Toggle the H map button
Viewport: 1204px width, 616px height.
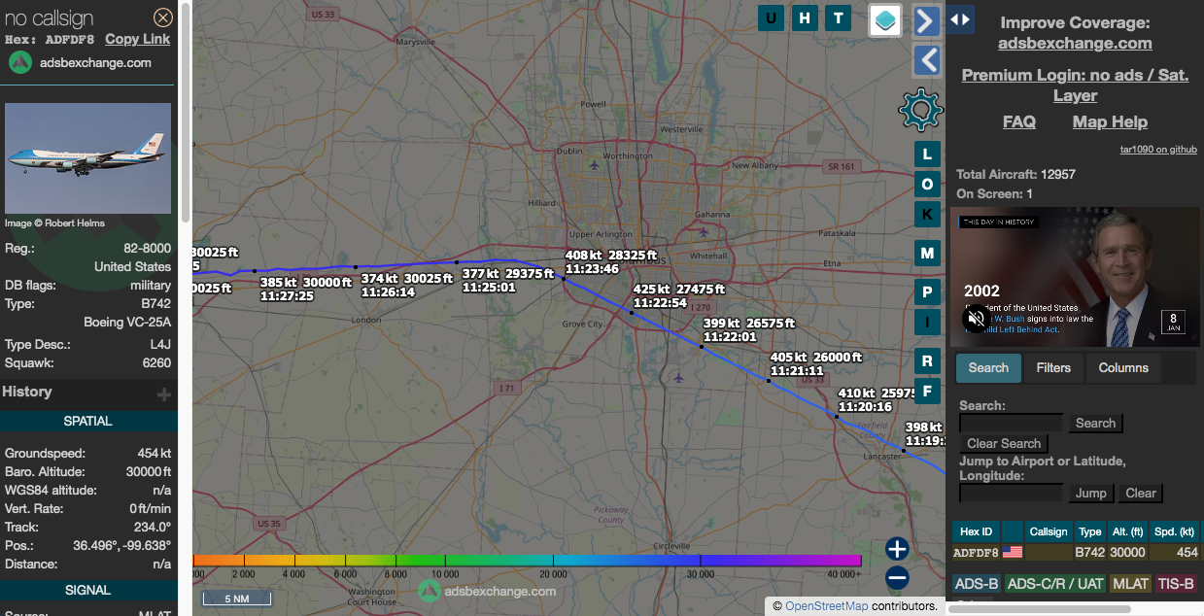805,17
